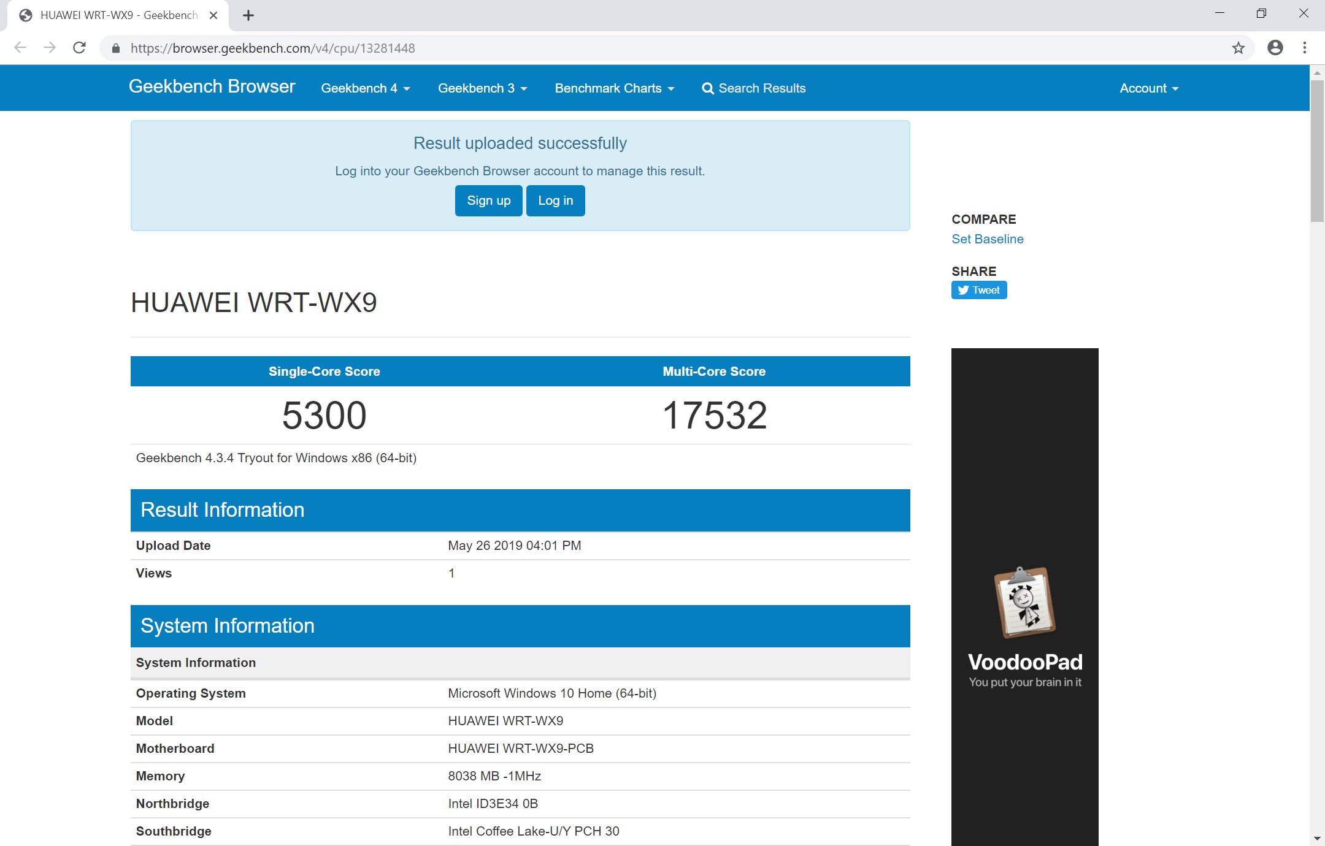Open the Chrome profile avatar icon
Image resolution: width=1325 pixels, height=846 pixels.
point(1275,48)
